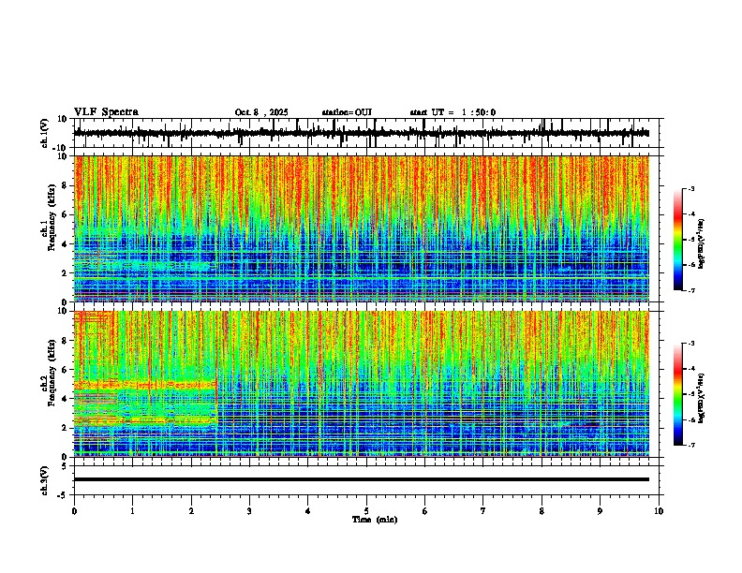Click the "6" tick on ch.2 frequency axis
This screenshot has width=742, height=573.
pos(66,370)
